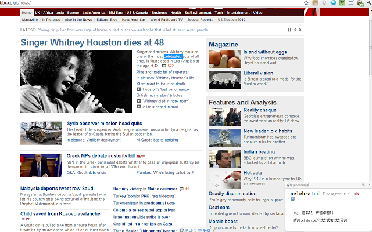Open the Entertainment section
Image resolution: width=372 pixels, height=232 pixels.
(x=238, y=13)
